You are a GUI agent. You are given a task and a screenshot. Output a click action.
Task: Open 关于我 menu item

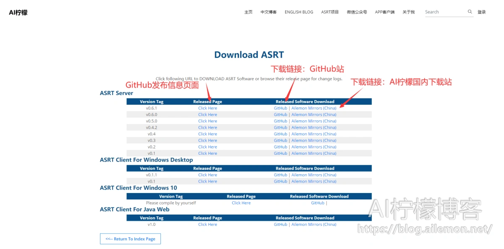(x=408, y=12)
